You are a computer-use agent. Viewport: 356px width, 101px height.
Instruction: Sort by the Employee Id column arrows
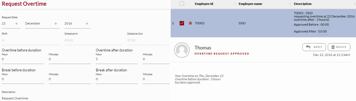pos(235,4)
